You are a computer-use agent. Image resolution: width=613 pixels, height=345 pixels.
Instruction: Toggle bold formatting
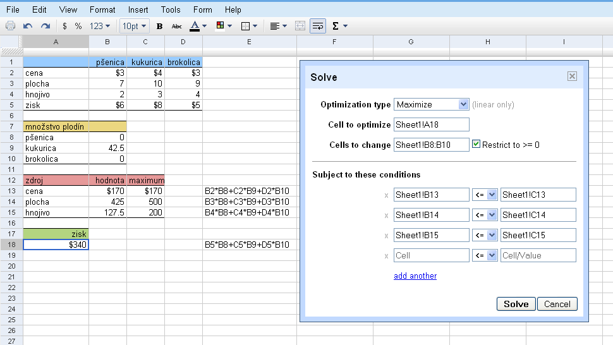159,26
